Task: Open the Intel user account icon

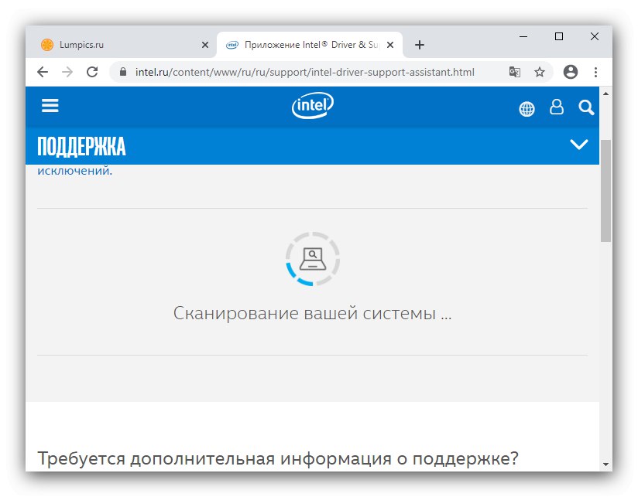Action: click(557, 107)
